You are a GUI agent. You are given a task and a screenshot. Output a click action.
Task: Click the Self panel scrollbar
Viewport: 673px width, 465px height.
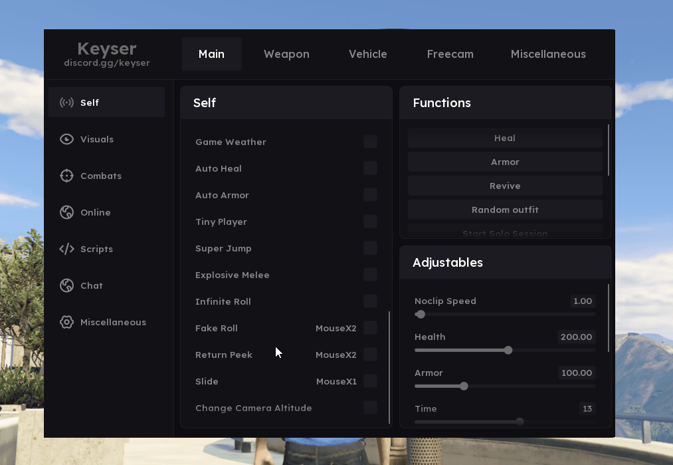(389, 367)
